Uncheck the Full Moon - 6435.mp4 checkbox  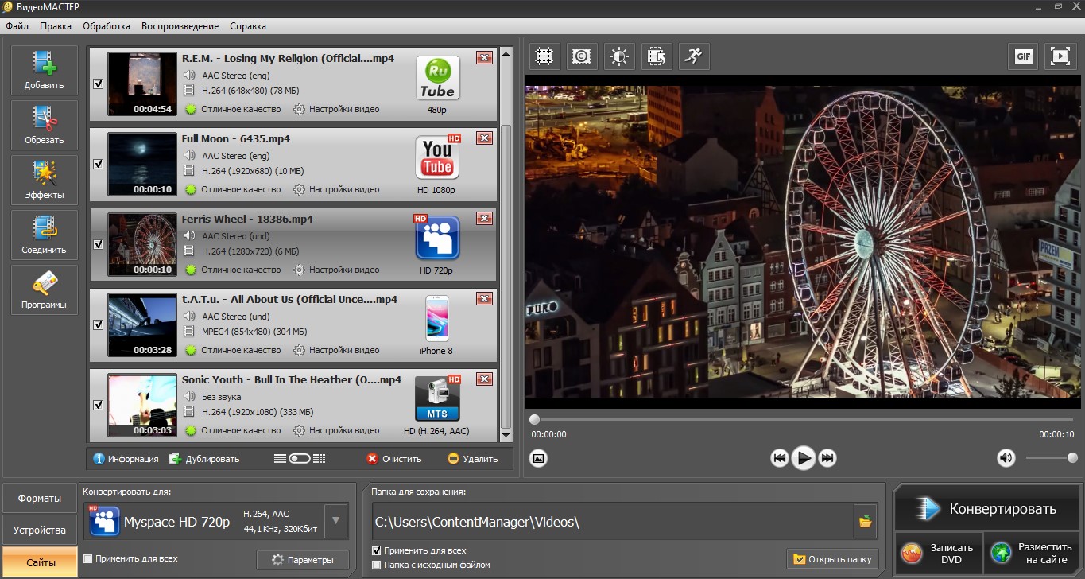pos(98,164)
